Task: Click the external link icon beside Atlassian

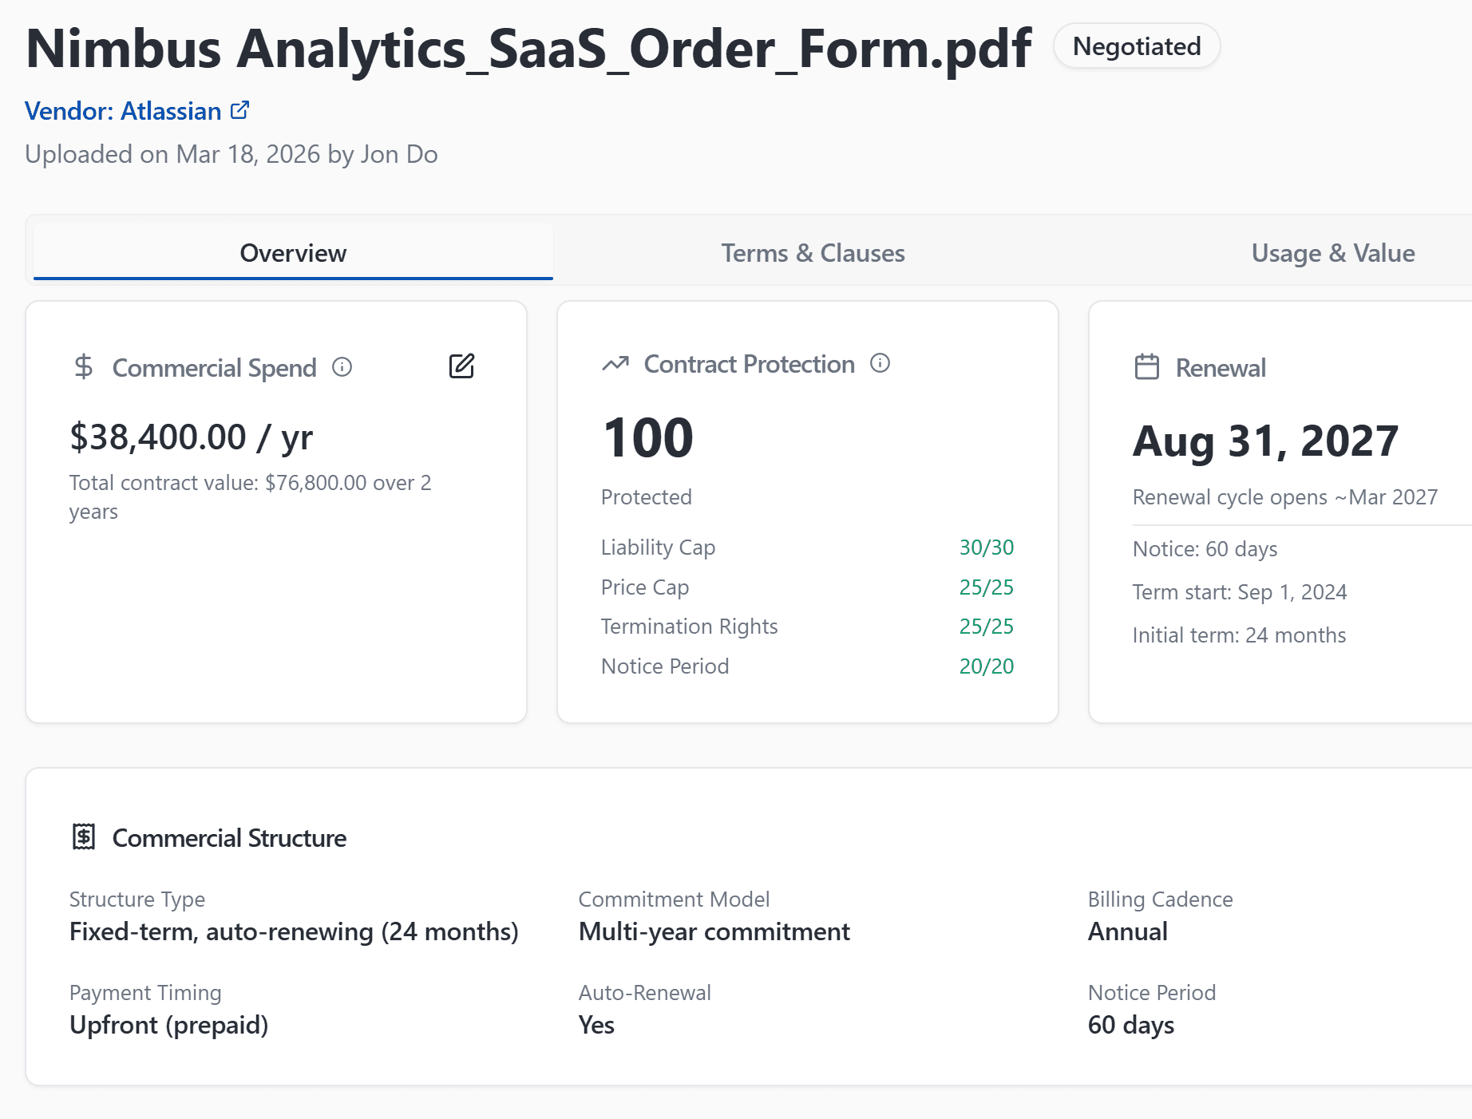Action: 239,110
